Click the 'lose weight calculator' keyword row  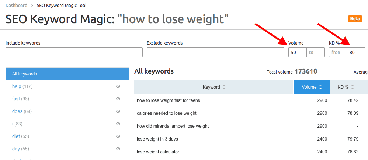tap(158, 152)
